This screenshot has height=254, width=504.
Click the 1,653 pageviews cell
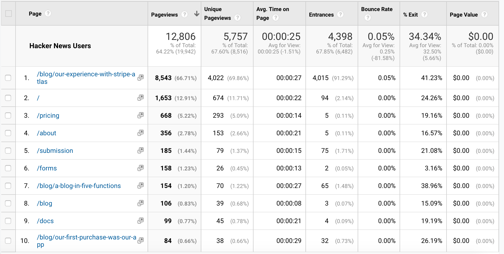click(163, 98)
